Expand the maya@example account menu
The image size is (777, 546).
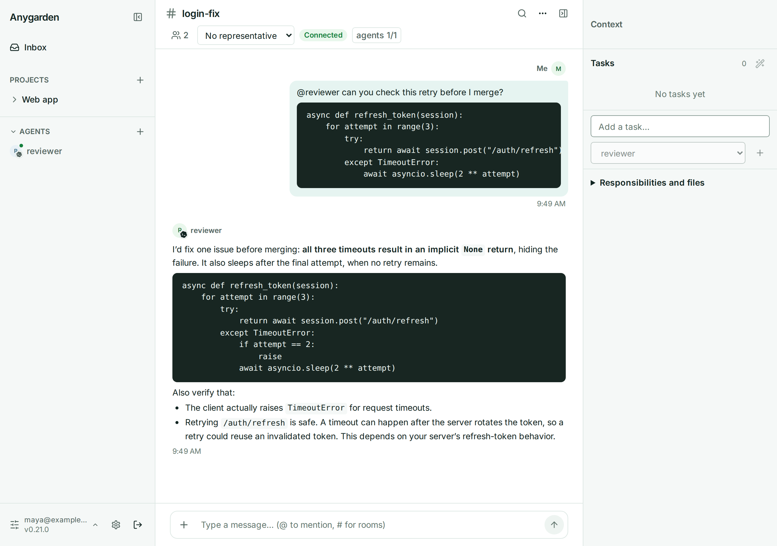pyautogui.click(x=95, y=525)
